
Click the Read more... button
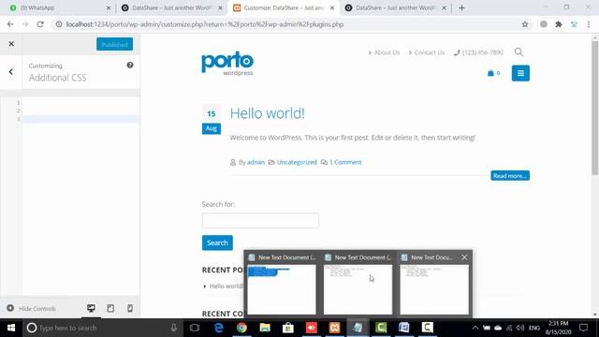pyautogui.click(x=510, y=176)
